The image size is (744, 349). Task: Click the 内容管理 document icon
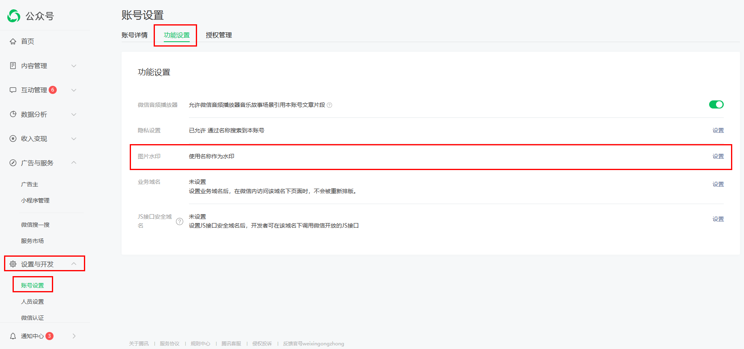click(13, 66)
